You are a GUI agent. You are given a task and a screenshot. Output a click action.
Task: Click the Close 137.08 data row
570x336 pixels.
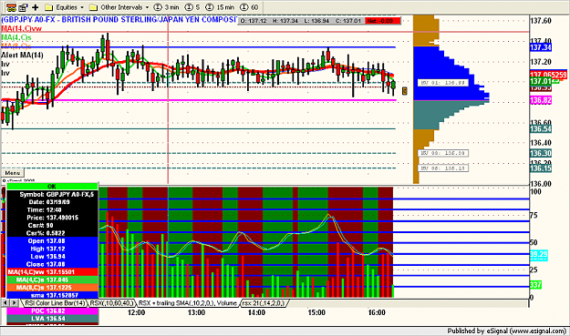(x=52, y=264)
